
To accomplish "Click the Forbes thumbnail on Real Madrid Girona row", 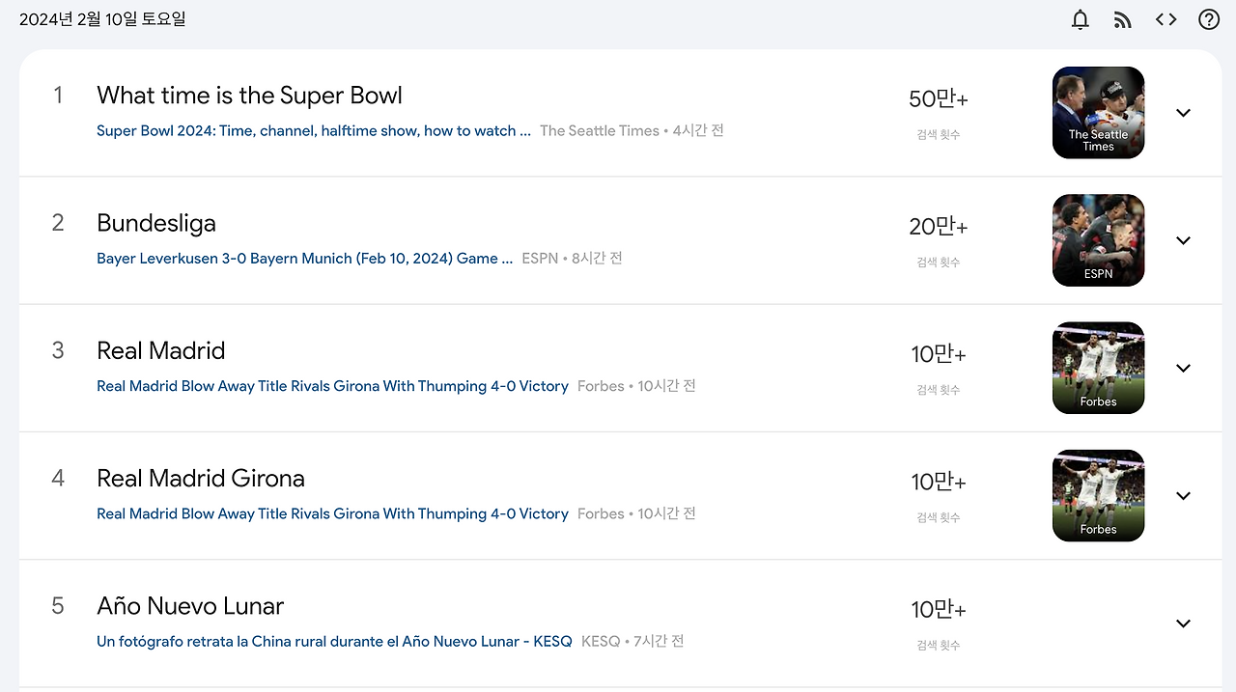I will pos(1098,495).
